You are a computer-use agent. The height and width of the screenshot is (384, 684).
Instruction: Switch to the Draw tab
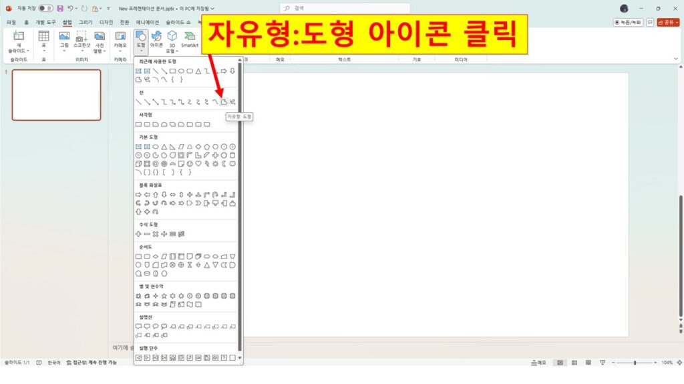[85, 22]
